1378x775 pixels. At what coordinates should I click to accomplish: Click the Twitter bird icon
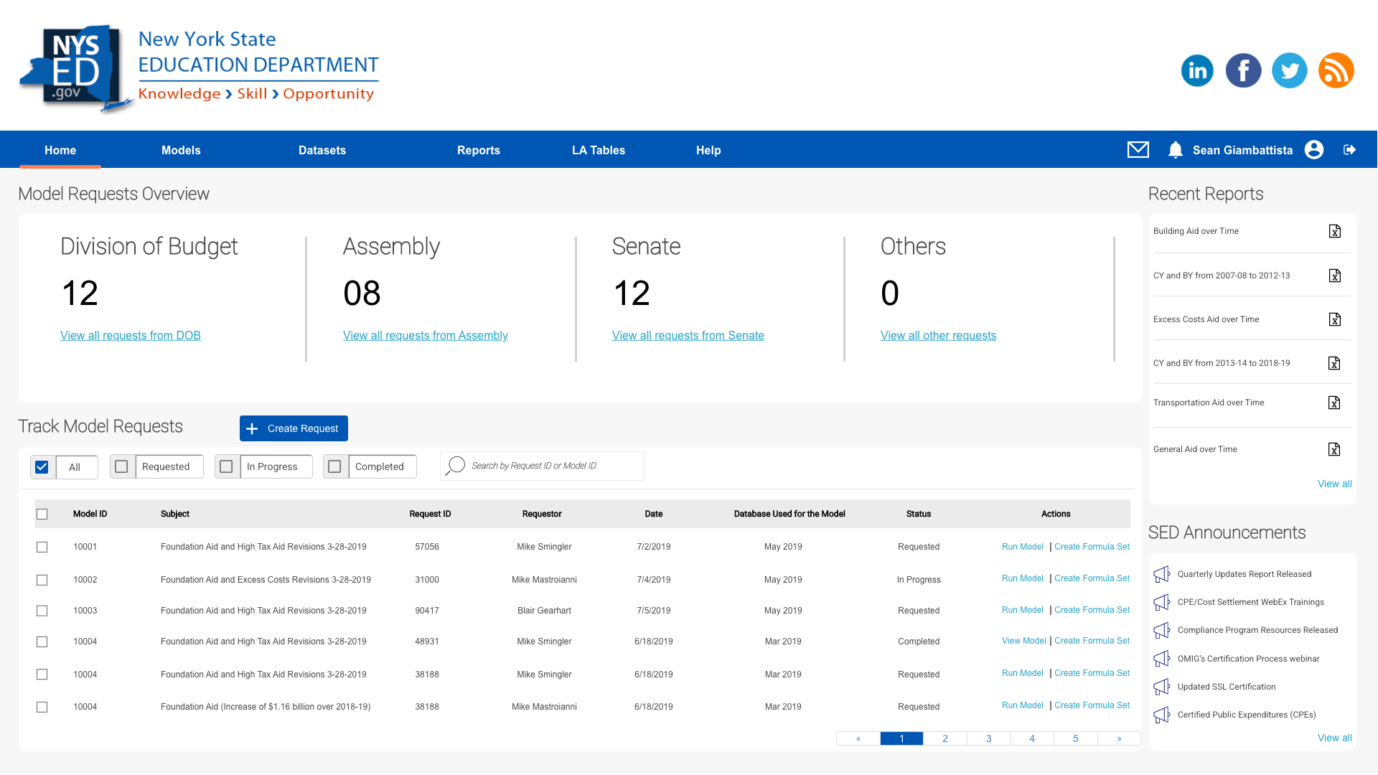(1289, 70)
